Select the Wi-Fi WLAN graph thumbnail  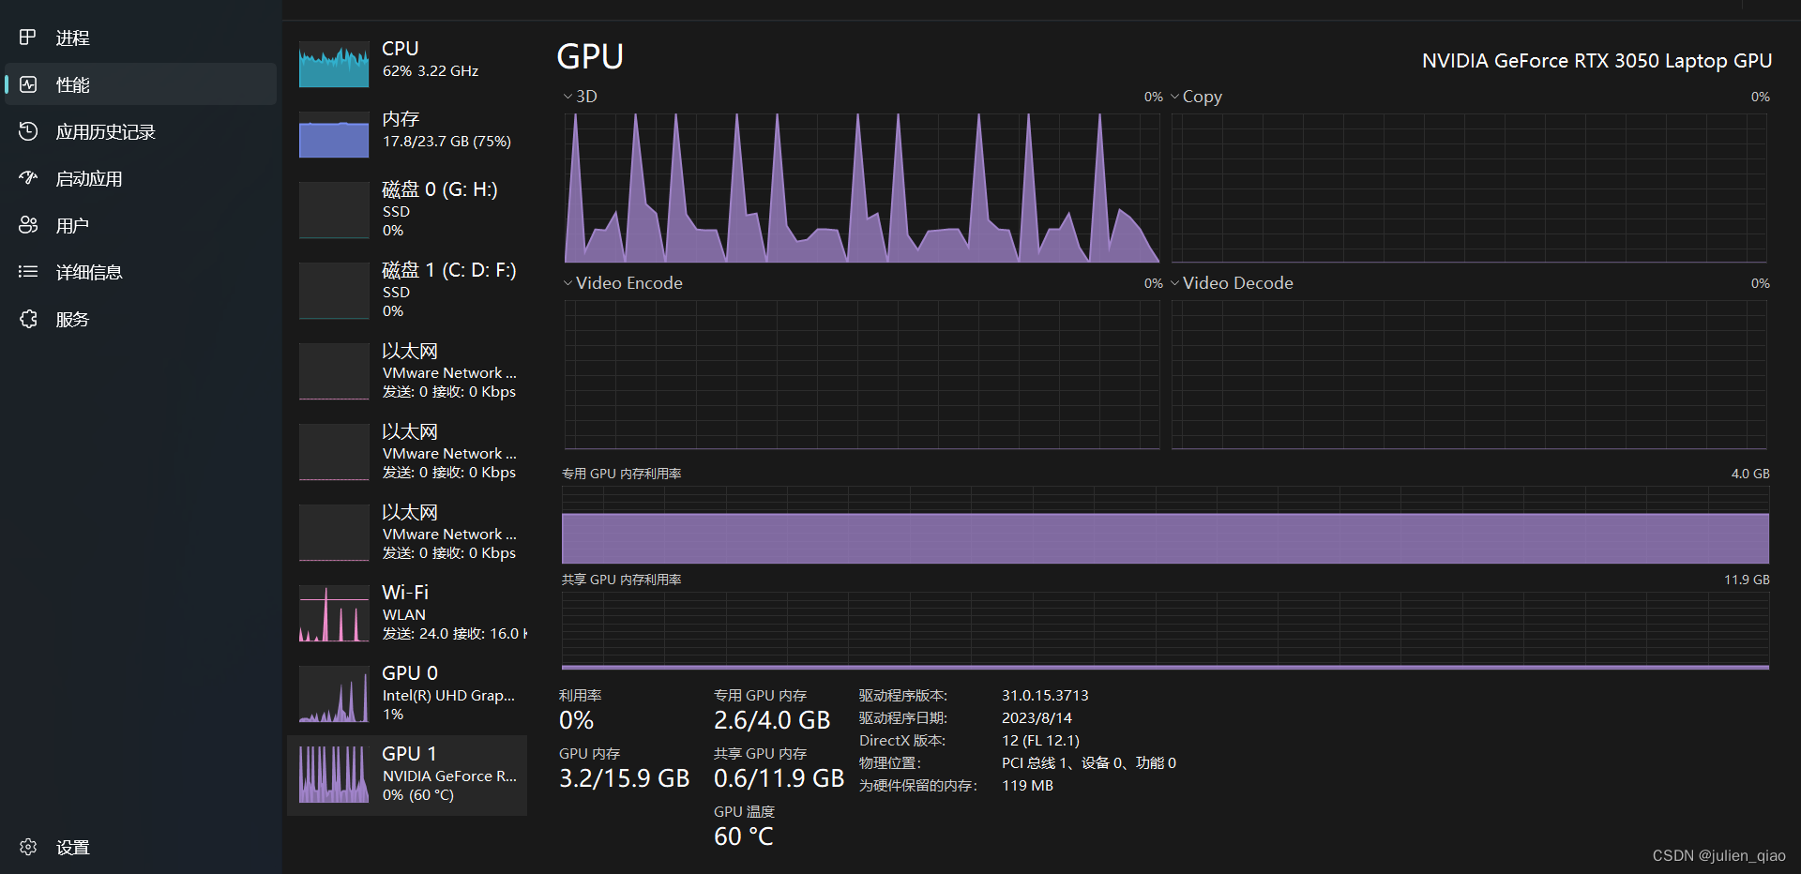pos(334,613)
